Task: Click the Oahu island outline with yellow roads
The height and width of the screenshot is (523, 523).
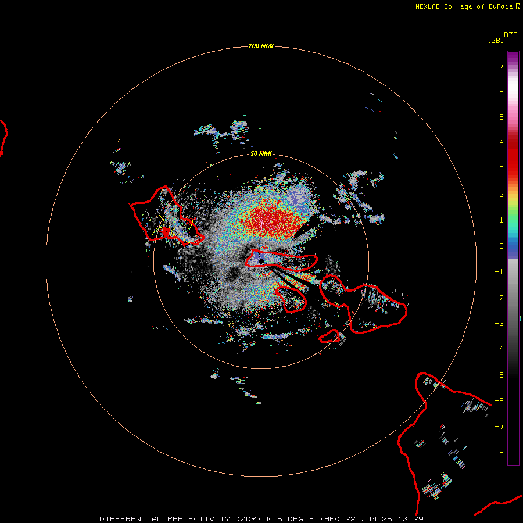Action: [x=167, y=216]
